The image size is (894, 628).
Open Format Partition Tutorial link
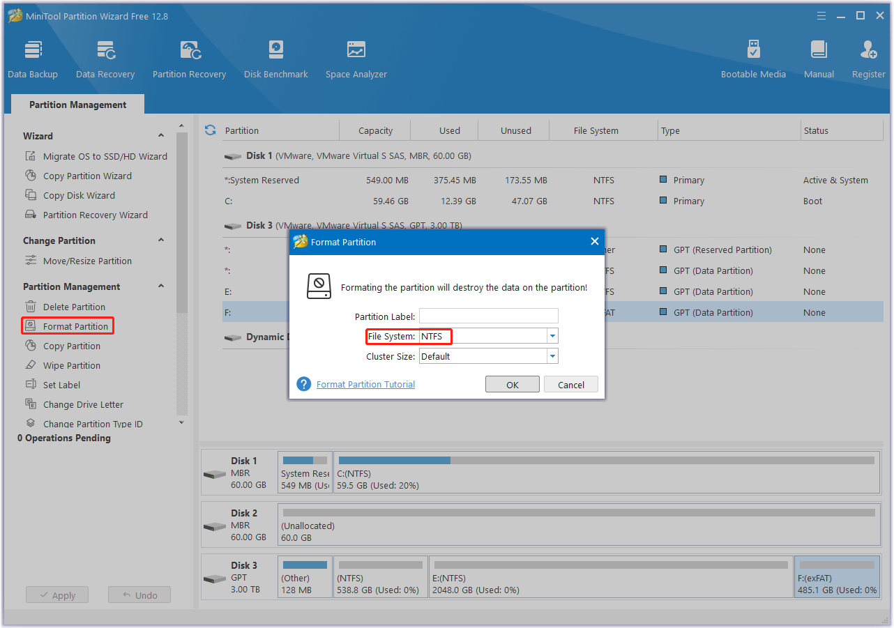tap(365, 384)
